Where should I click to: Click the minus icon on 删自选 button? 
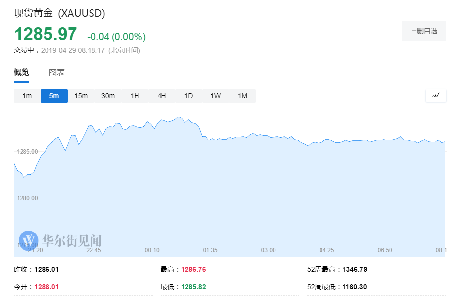point(413,30)
